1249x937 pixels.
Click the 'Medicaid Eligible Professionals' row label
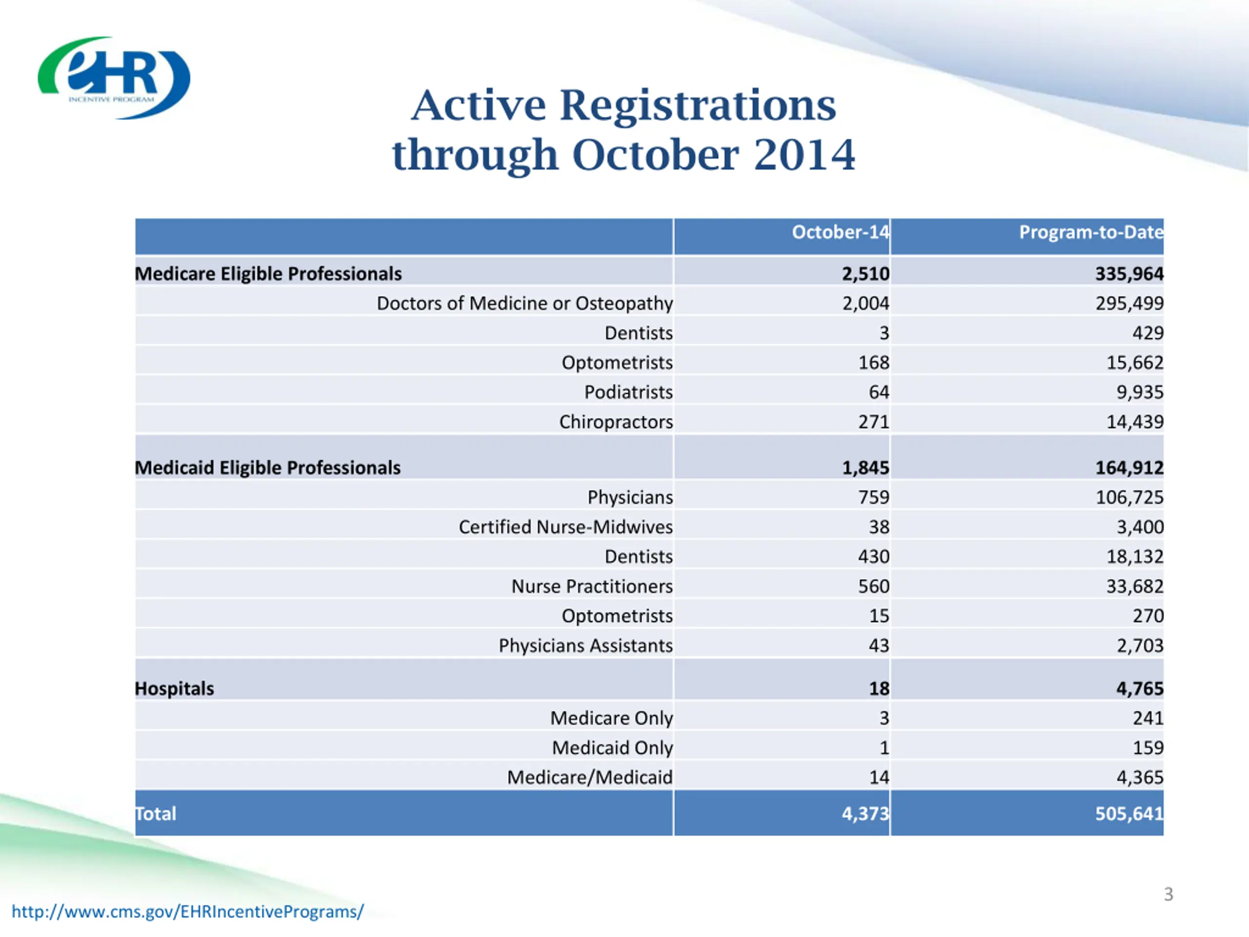point(268,468)
